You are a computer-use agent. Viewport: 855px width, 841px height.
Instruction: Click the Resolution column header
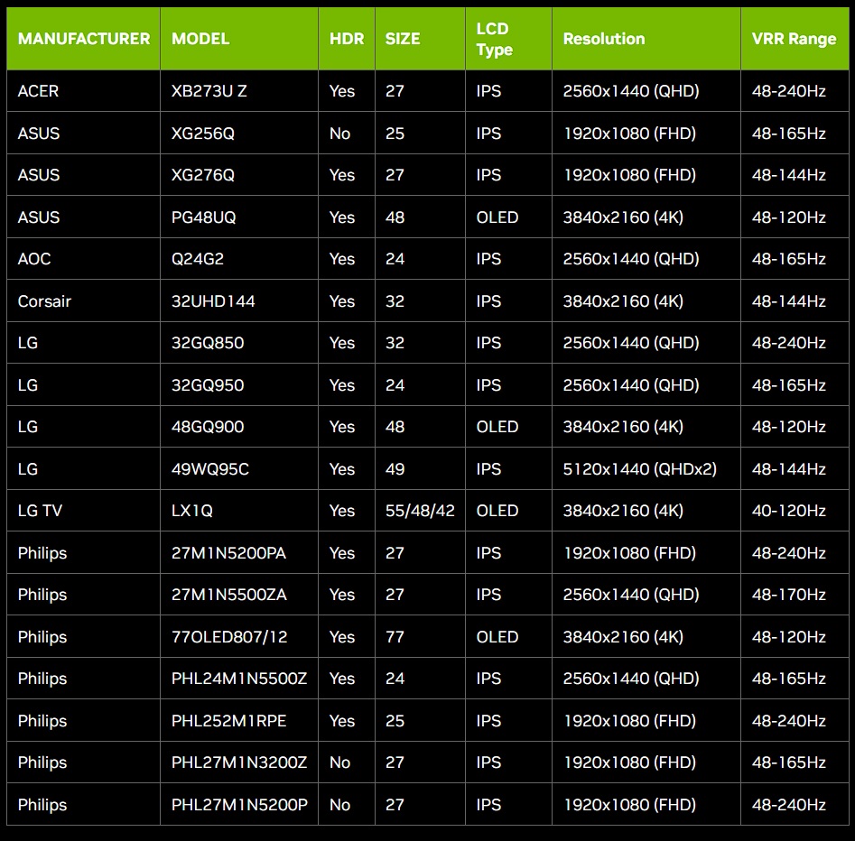coord(646,39)
